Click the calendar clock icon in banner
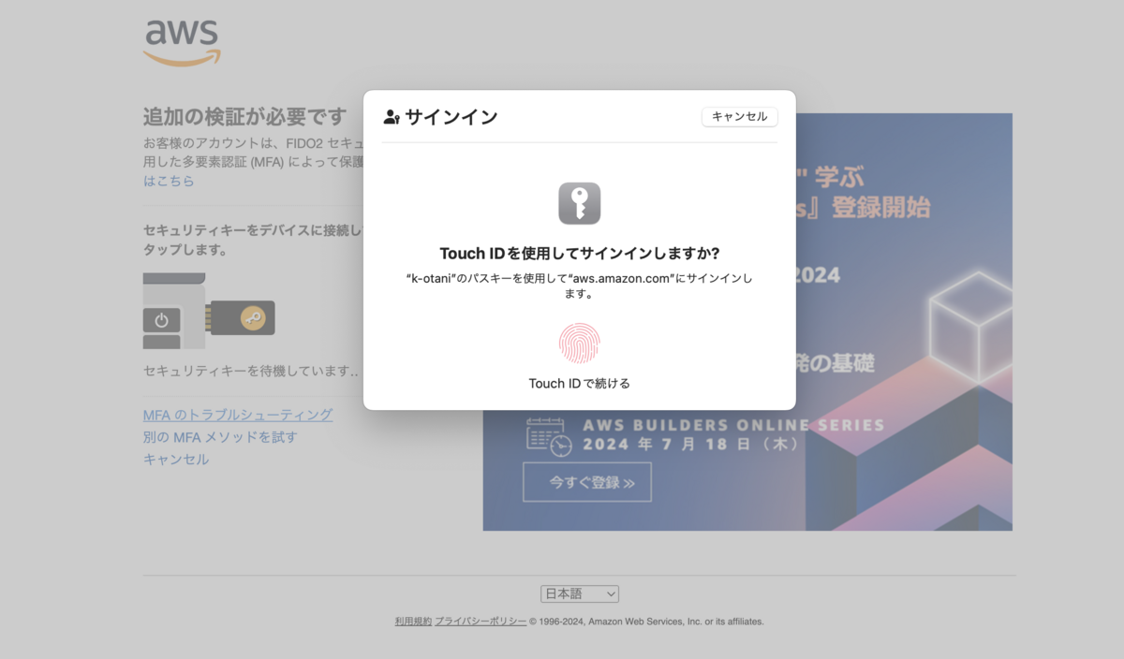1124x659 pixels. (x=549, y=436)
